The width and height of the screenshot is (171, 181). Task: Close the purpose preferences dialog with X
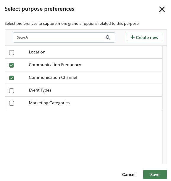click(162, 9)
